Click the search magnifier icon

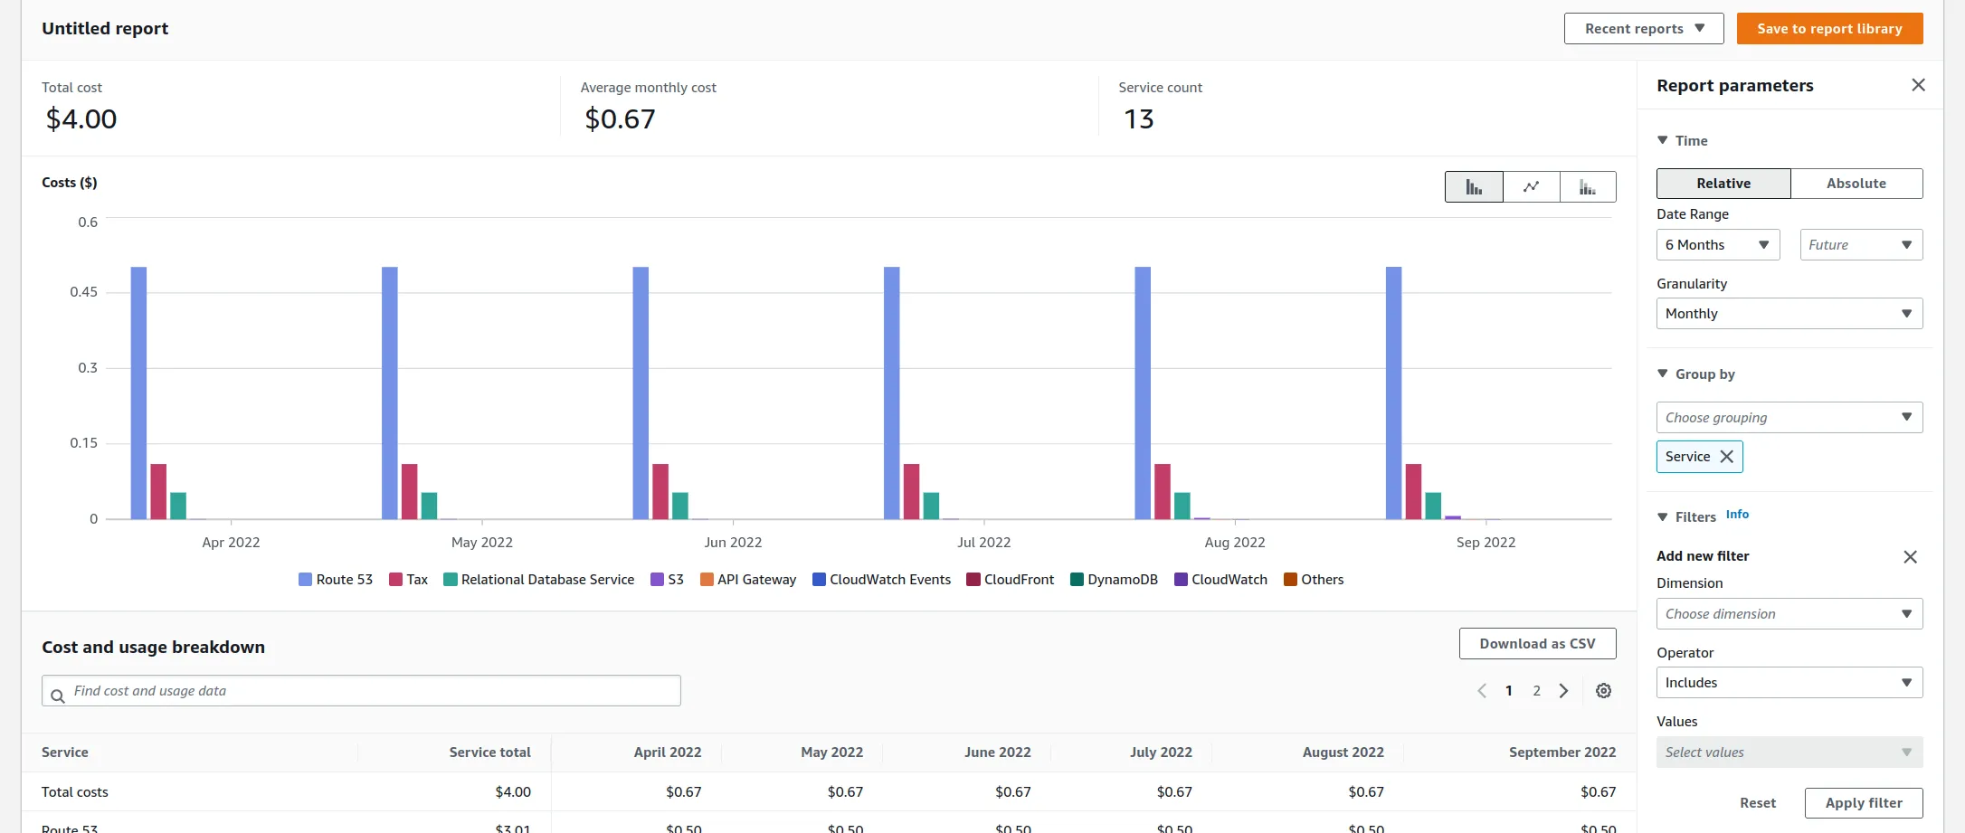[57, 696]
